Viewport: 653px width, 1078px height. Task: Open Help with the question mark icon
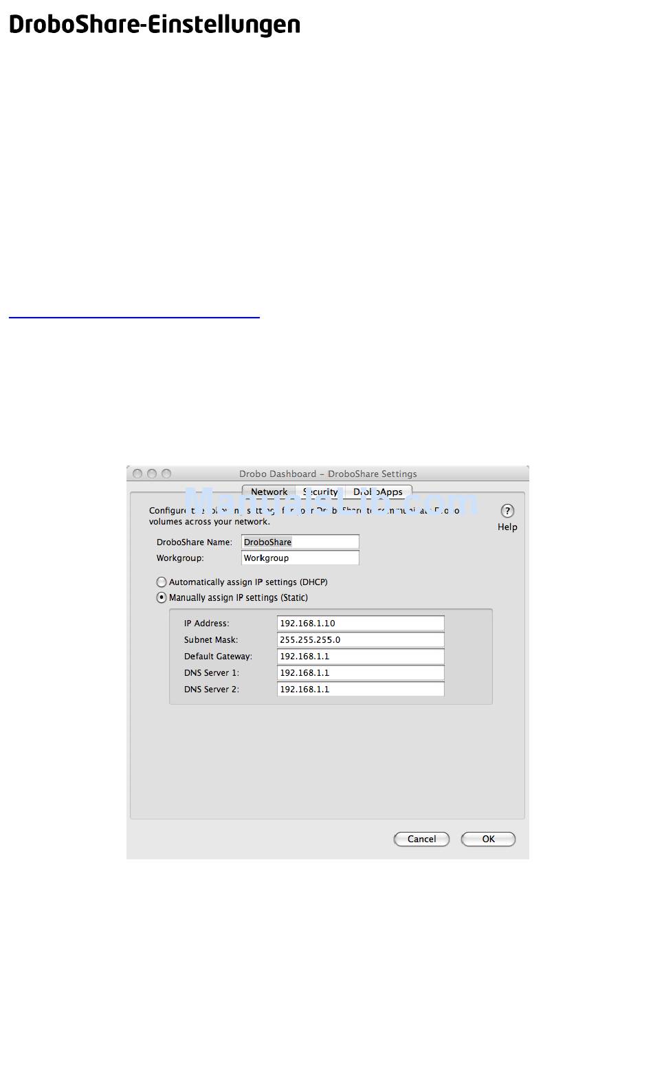pos(507,511)
